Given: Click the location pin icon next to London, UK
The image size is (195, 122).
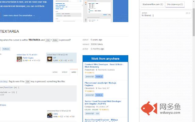Looking at the screenshot, I should click(x=97, y=107).
